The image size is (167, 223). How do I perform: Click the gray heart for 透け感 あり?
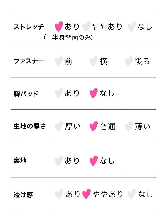[x=59, y=194]
